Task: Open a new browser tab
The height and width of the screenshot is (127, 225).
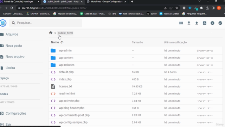Action: [x=132, y=1]
